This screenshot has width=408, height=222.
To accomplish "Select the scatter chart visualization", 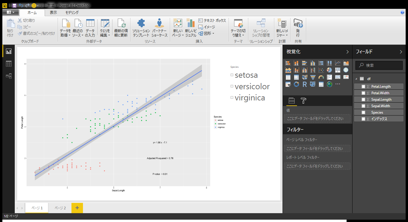I will coord(321,70).
